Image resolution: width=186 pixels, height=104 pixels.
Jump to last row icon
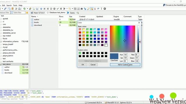click(48, 9)
